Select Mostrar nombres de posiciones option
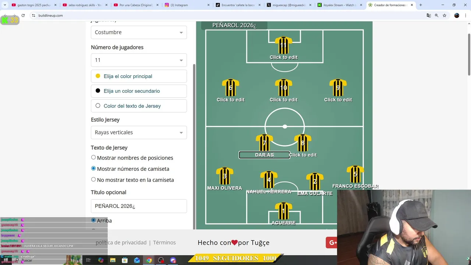This screenshot has height=265, width=471. coord(93,158)
